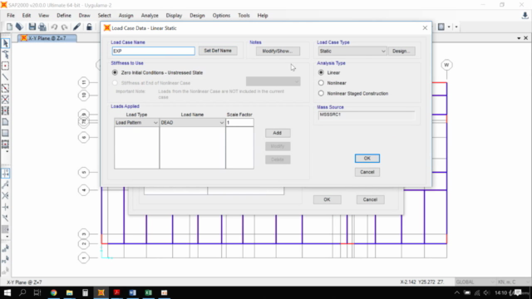Print graphics with the printer icon
The image size is (532, 299).
pos(42,27)
